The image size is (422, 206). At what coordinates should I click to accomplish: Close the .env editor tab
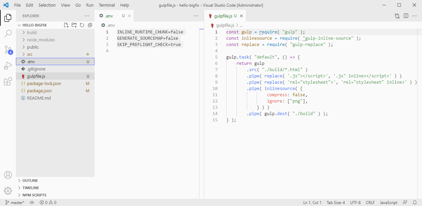click(x=129, y=16)
